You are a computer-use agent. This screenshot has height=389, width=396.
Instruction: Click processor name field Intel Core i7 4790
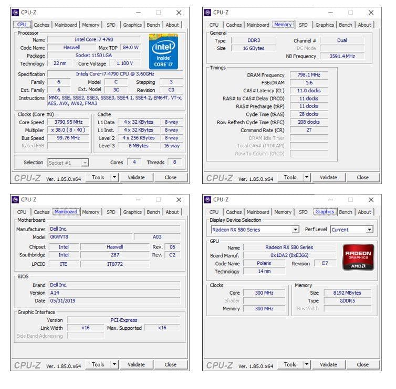point(94,39)
